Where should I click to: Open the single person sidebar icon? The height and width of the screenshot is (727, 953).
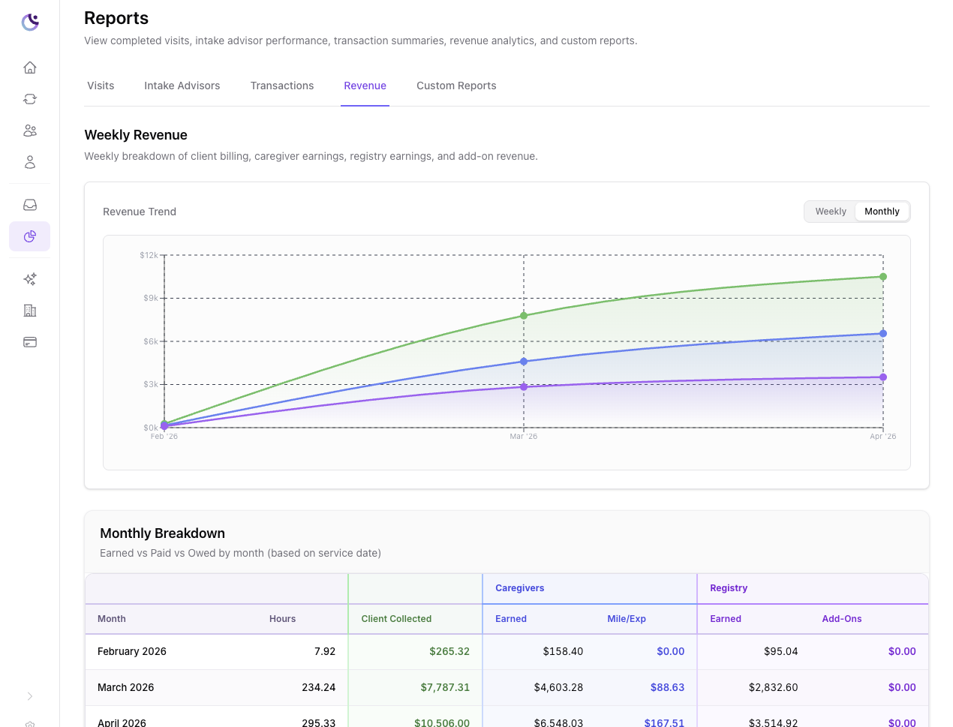30,162
